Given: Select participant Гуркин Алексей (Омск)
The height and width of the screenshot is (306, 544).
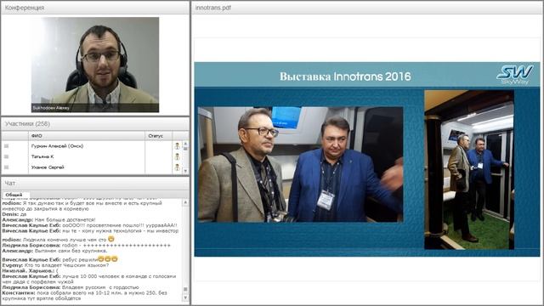Looking at the screenshot, I should click(57, 146).
